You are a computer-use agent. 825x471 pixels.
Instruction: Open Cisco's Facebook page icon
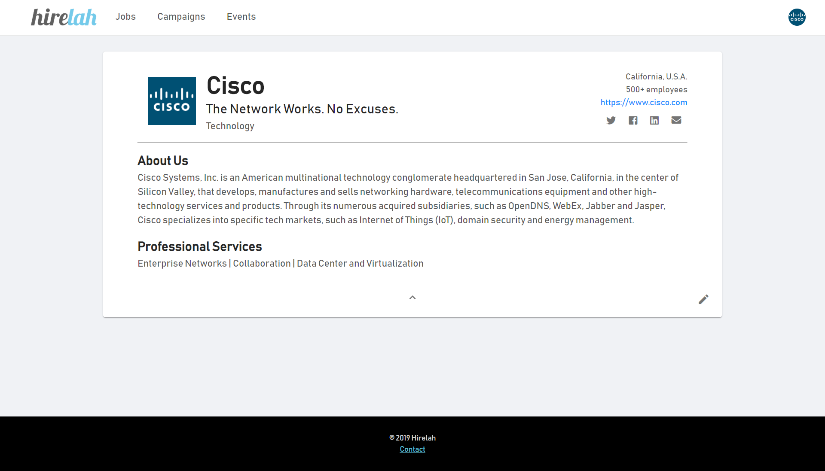click(633, 120)
